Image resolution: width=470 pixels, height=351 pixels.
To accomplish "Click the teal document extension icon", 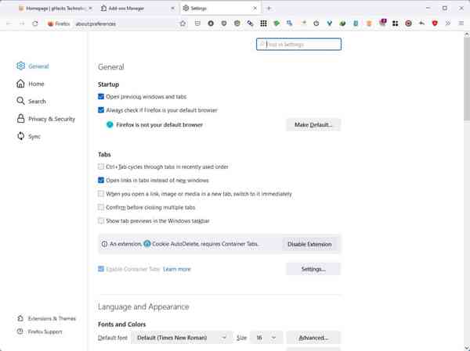I will (356, 23).
